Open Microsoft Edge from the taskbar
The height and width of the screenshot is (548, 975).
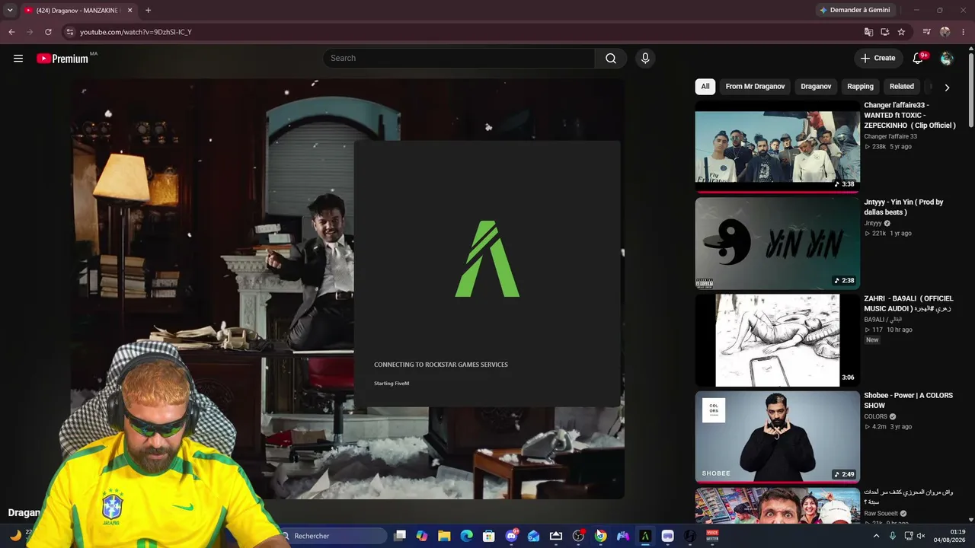pos(466,536)
